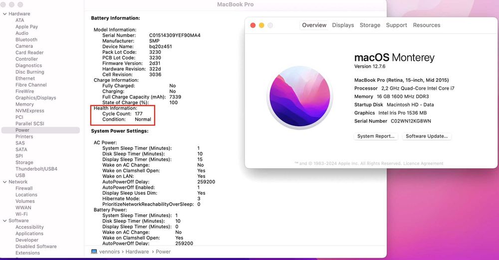This screenshot has height=260, width=499.
Task: Click the Hibernate Mode value 3
Action: click(199, 199)
